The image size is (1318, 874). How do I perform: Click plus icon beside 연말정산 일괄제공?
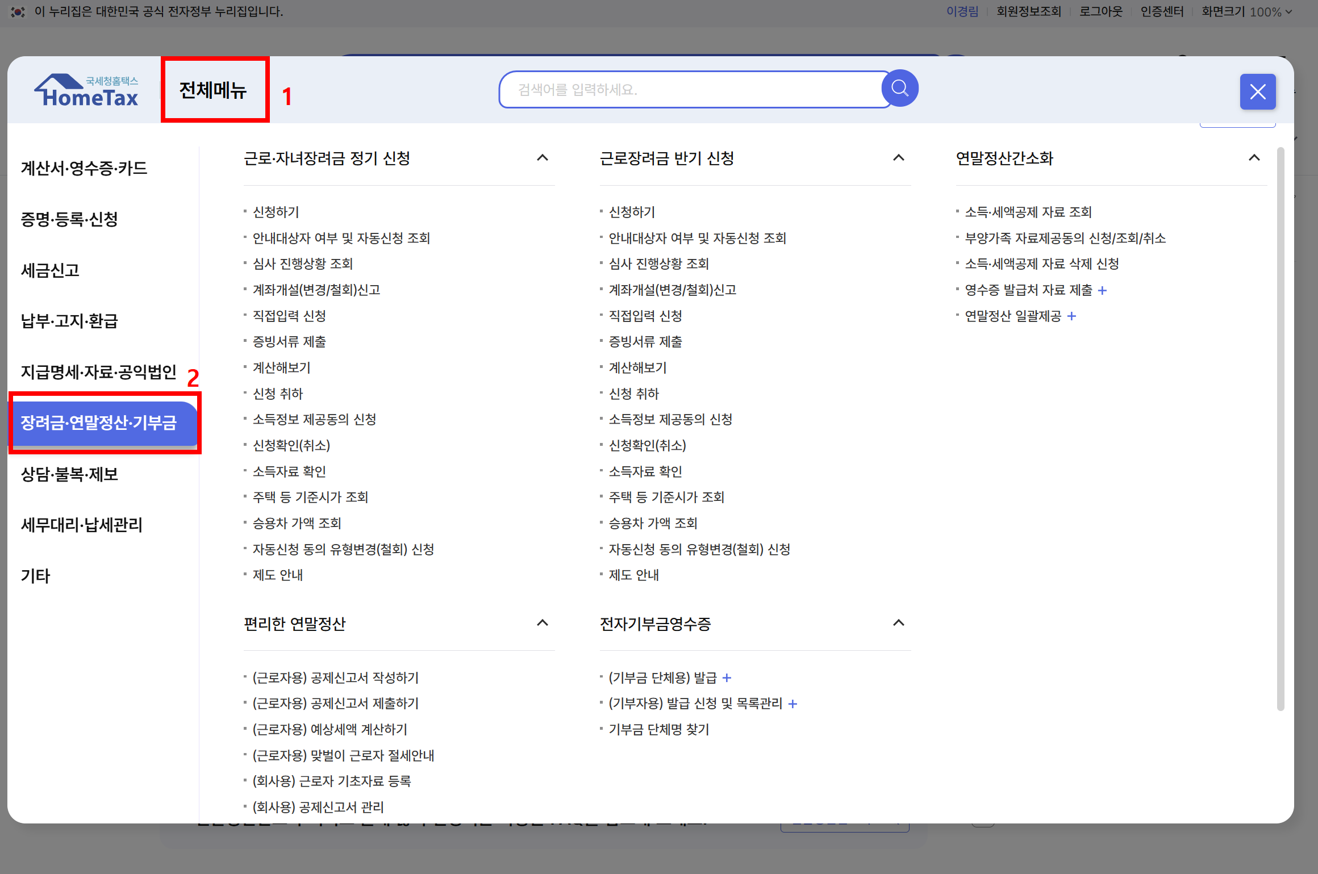(1071, 316)
